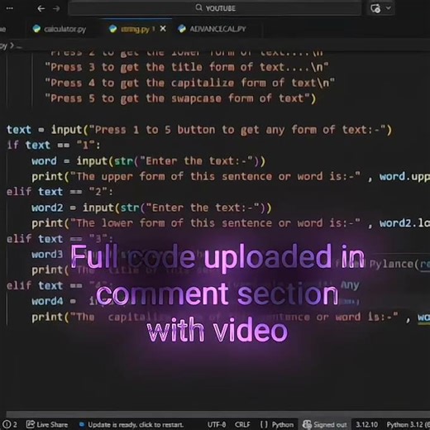Click the line 'elif text == "2":'
Screen dimensions: 430x430
pos(60,192)
